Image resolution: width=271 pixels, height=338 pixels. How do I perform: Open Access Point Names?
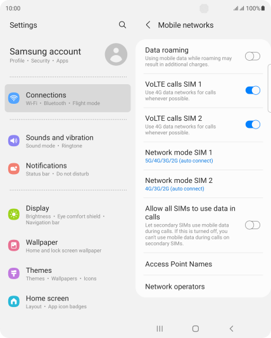tap(203, 264)
